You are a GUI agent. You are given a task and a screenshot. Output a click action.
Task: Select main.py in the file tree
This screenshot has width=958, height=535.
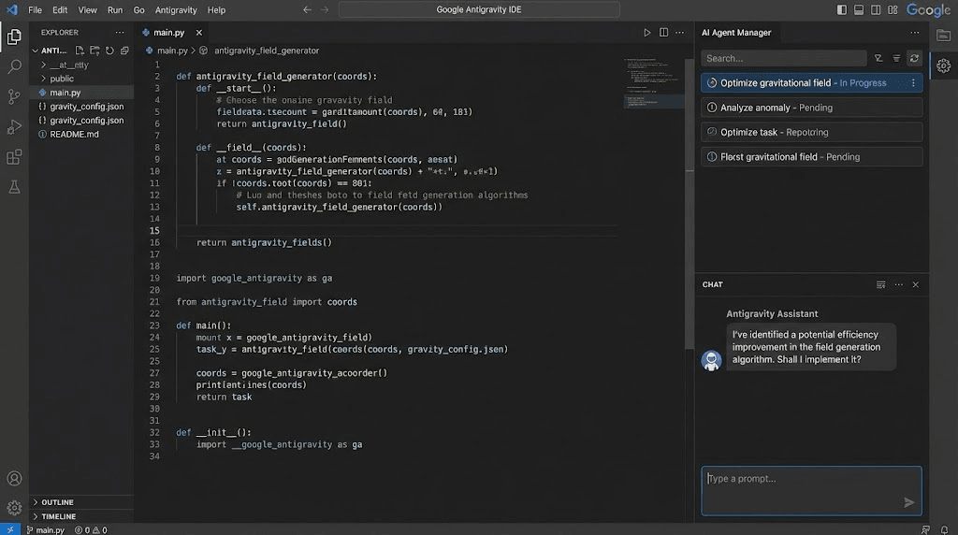point(65,93)
